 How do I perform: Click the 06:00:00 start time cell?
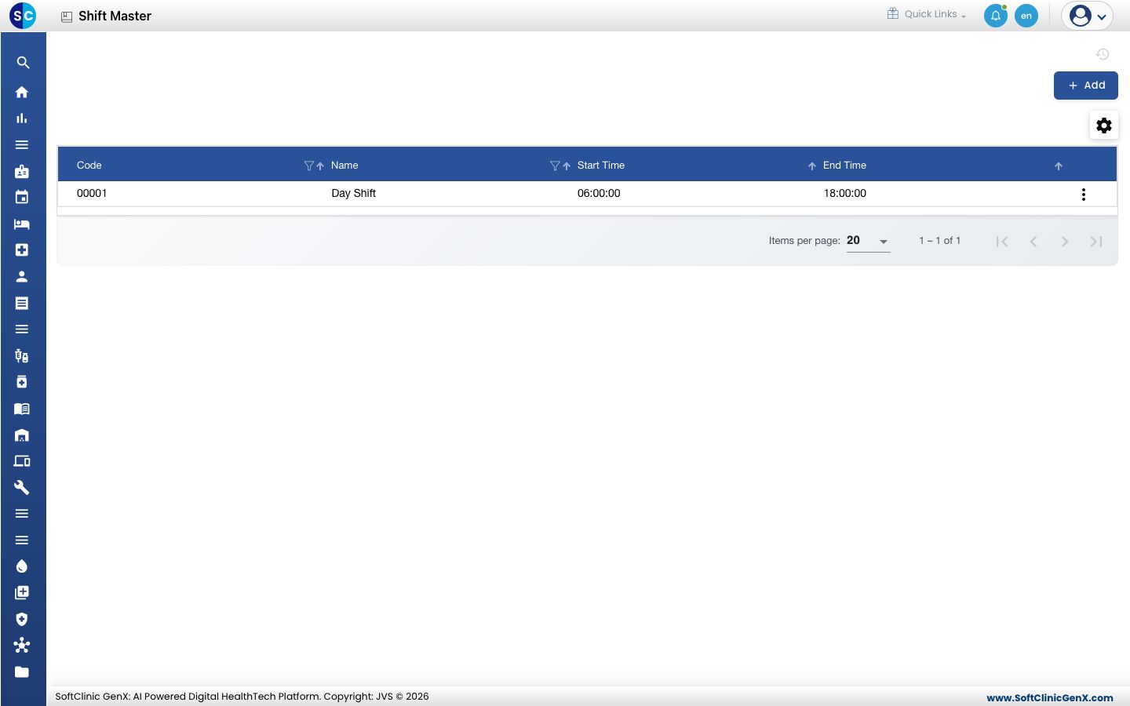tap(599, 193)
